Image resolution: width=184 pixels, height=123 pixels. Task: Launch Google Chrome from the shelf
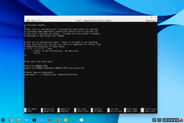(11, 120)
